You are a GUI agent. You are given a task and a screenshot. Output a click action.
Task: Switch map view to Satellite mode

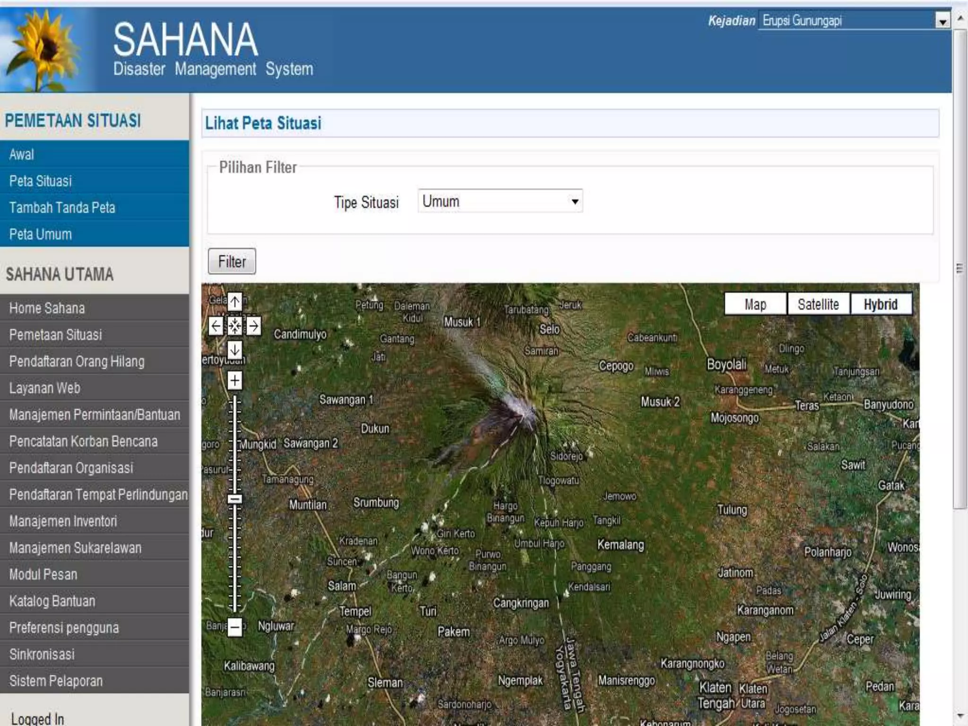click(x=818, y=304)
